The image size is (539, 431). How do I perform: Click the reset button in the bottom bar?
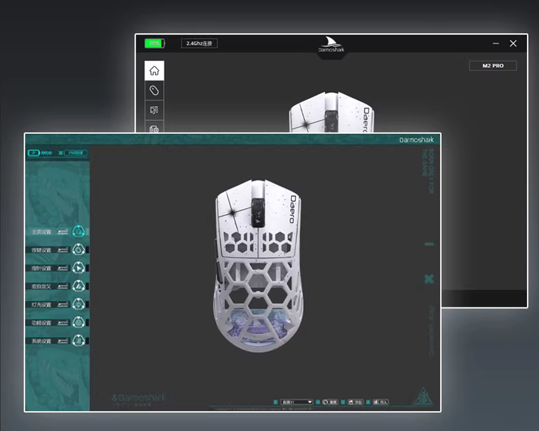pos(330,402)
